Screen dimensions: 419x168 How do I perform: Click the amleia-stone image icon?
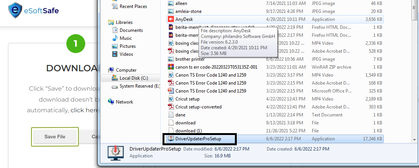coord(171,11)
